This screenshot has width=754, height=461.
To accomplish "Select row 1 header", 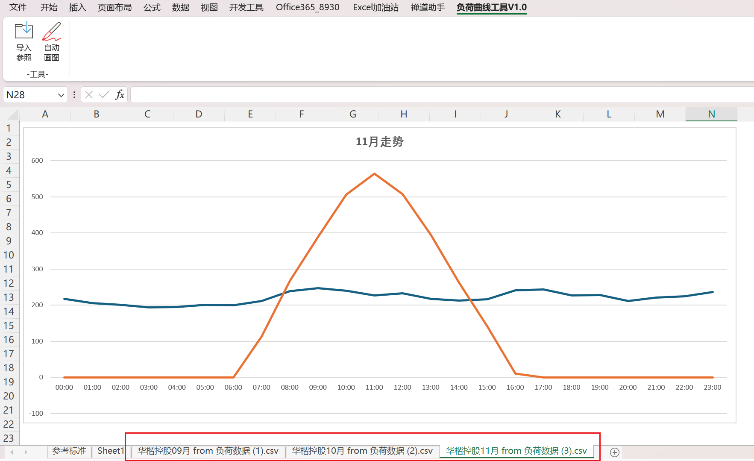I will 9,128.
